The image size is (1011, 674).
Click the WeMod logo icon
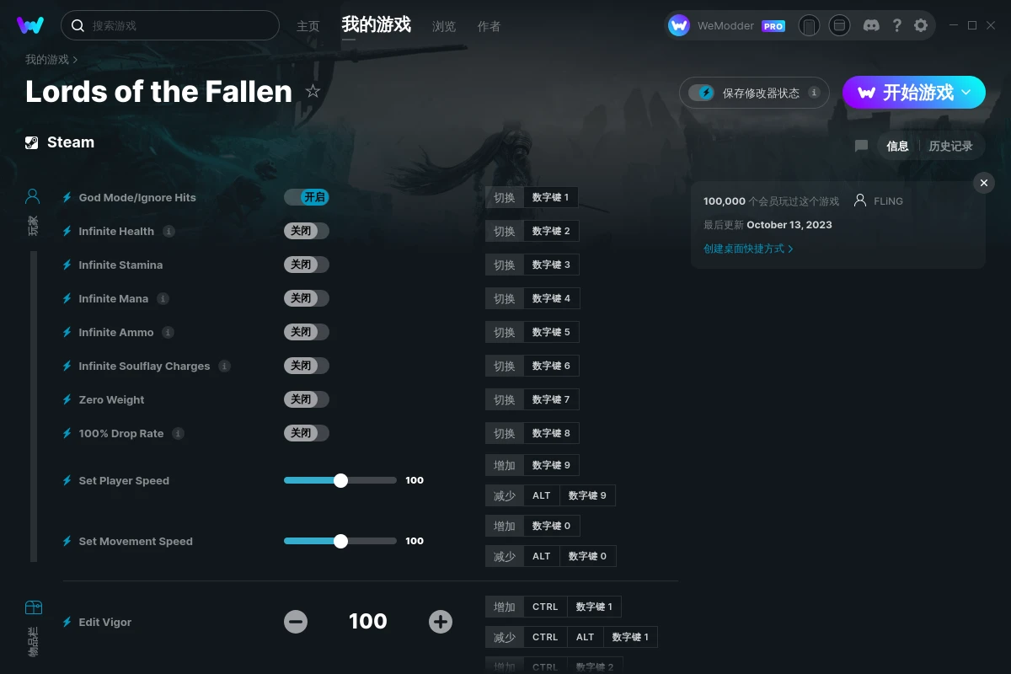click(x=30, y=25)
